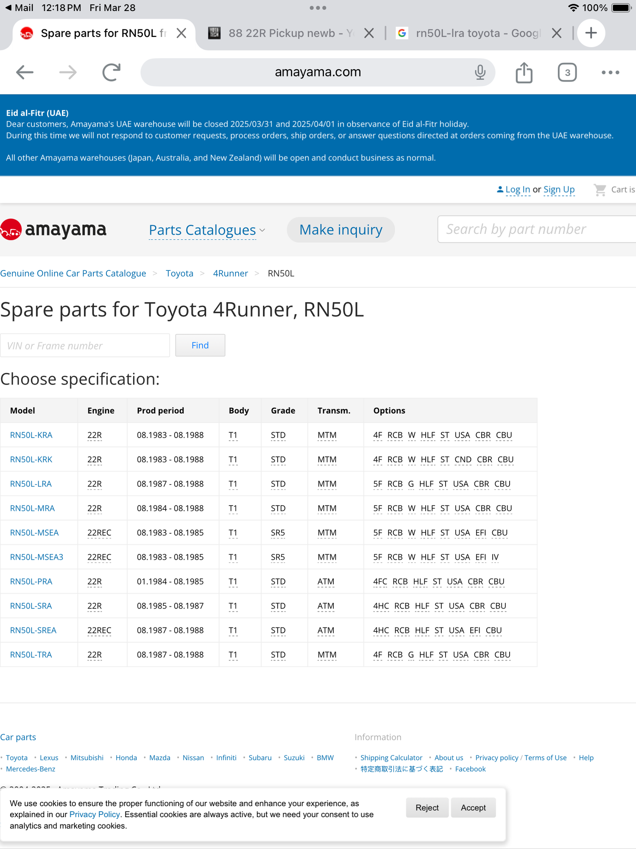Focus the VIN or Frame number field
This screenshot has height=849, width=636.
click(x=85, y=346)
